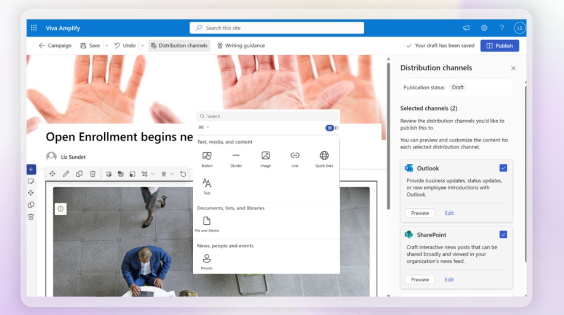This screenshot has width=564, height=315.
Task: Edit the SharePoint channel content
Action: (x=449, y=280)
